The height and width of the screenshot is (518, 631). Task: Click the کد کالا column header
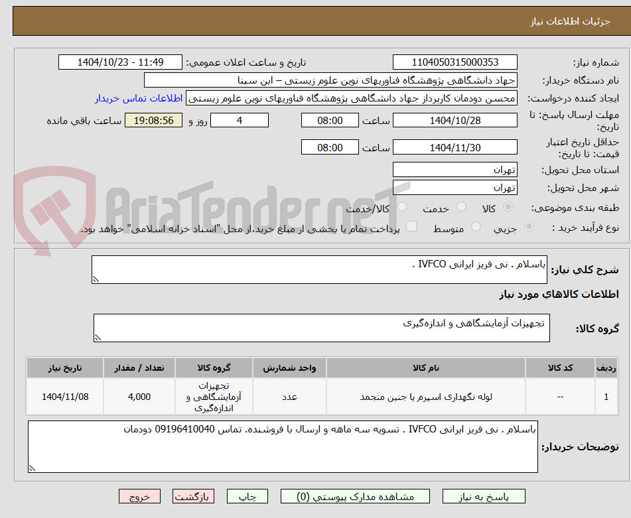pyautogui.click(x=560, y=368)
